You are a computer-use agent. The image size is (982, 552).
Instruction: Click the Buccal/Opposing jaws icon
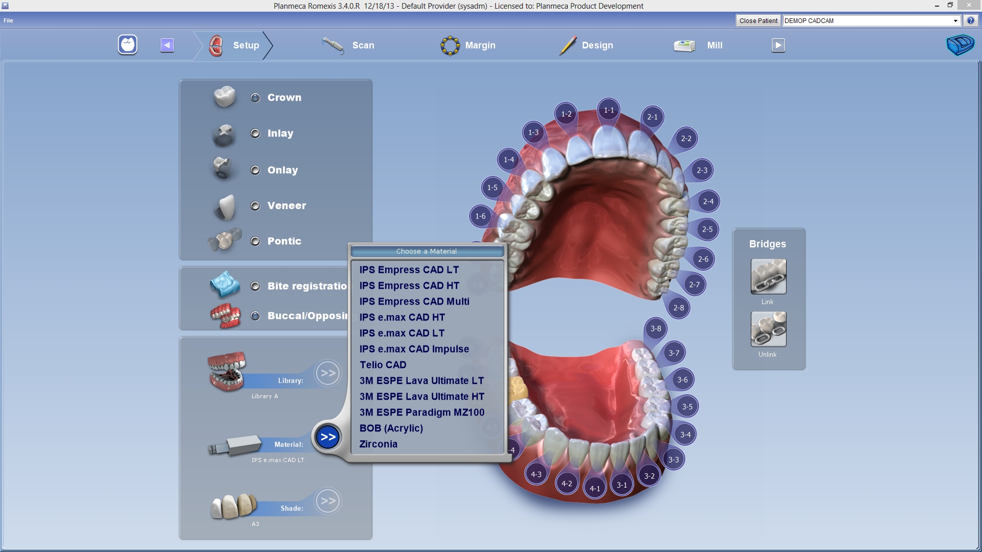pyautogui.click(x=226, y=315)
